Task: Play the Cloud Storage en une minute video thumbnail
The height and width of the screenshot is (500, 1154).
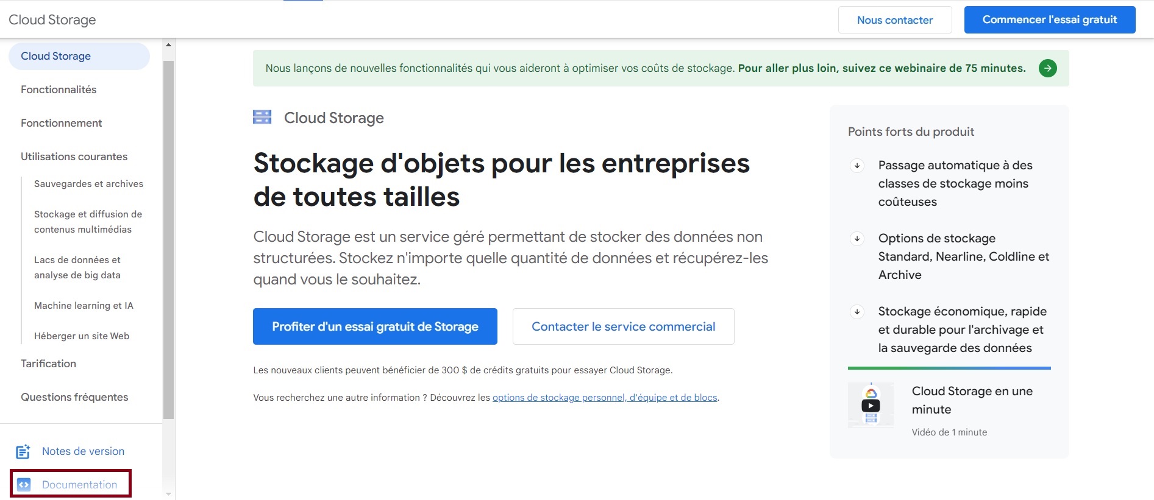Action: click(871, 405)
